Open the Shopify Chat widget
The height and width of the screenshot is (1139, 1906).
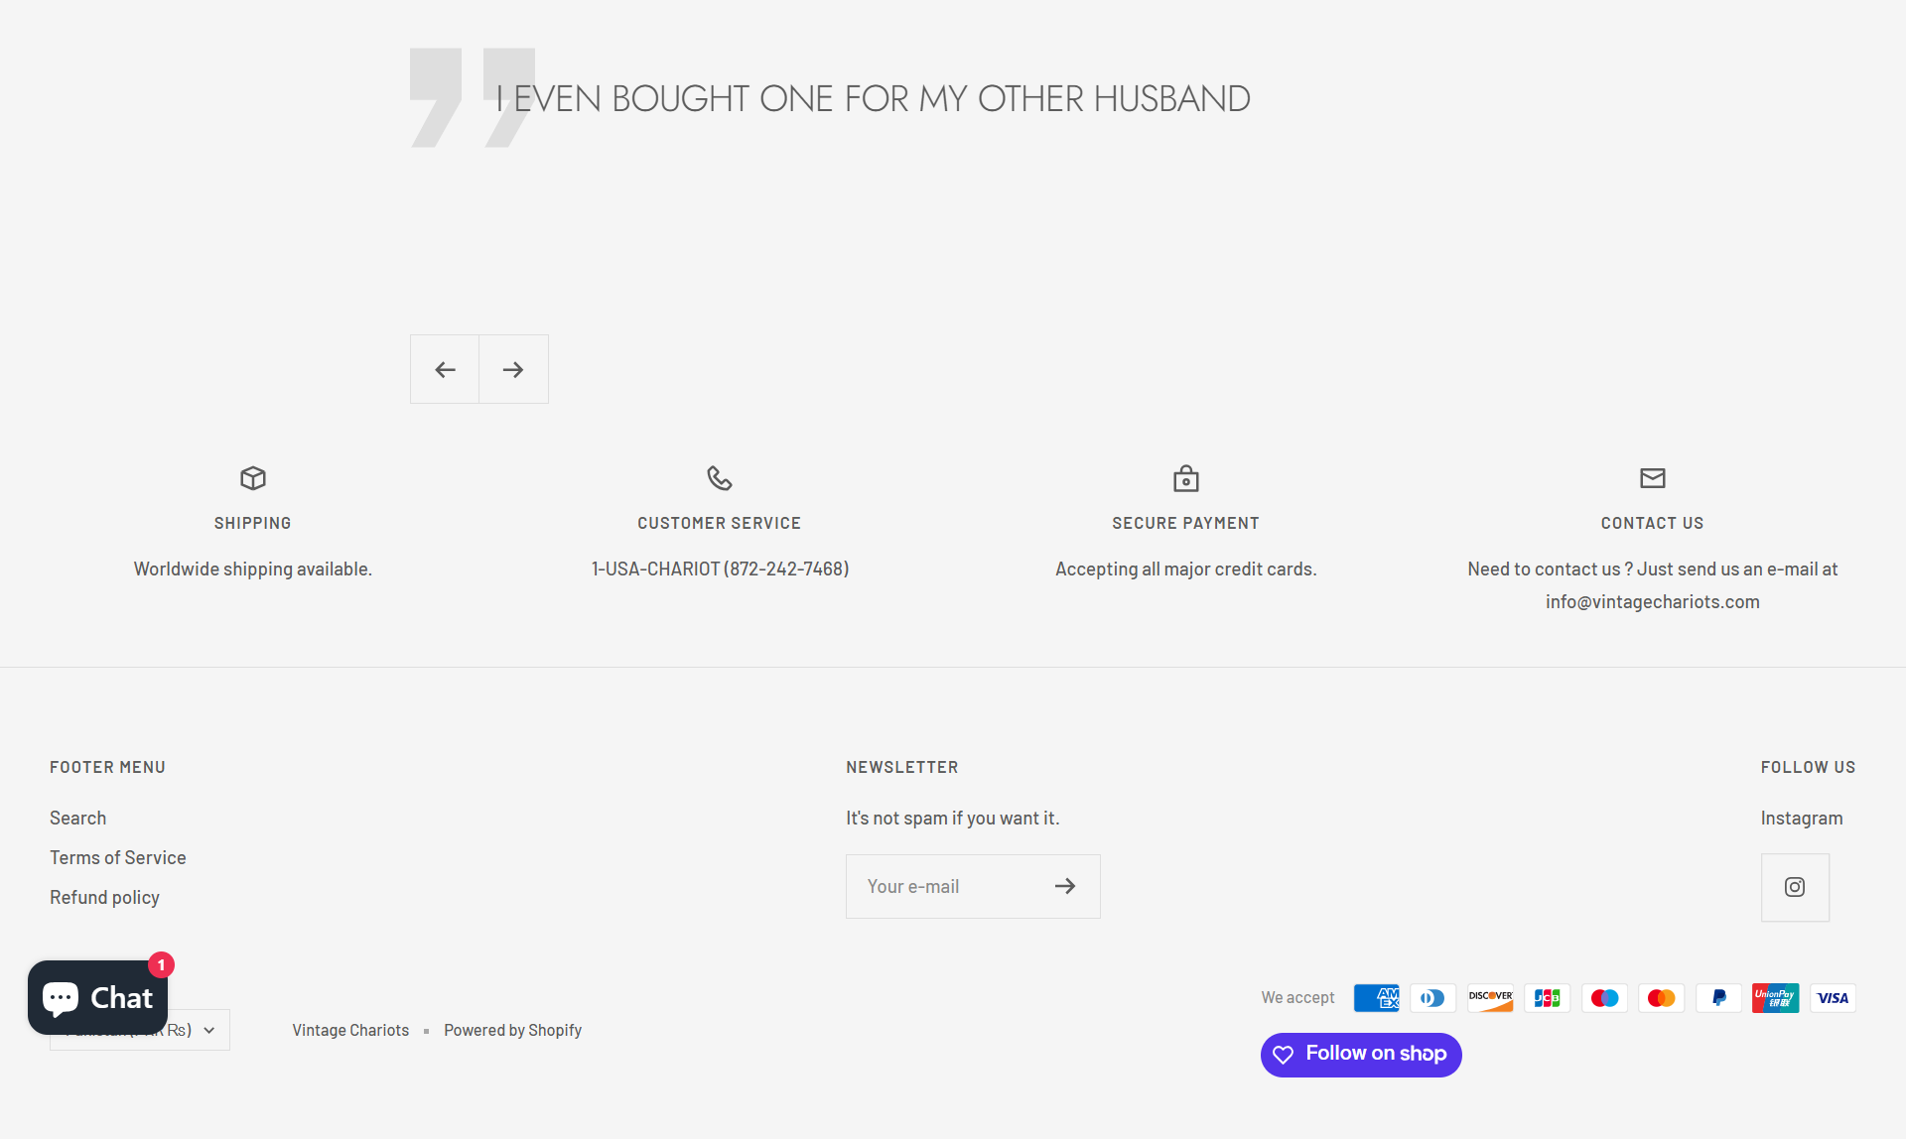pos(97,997)
